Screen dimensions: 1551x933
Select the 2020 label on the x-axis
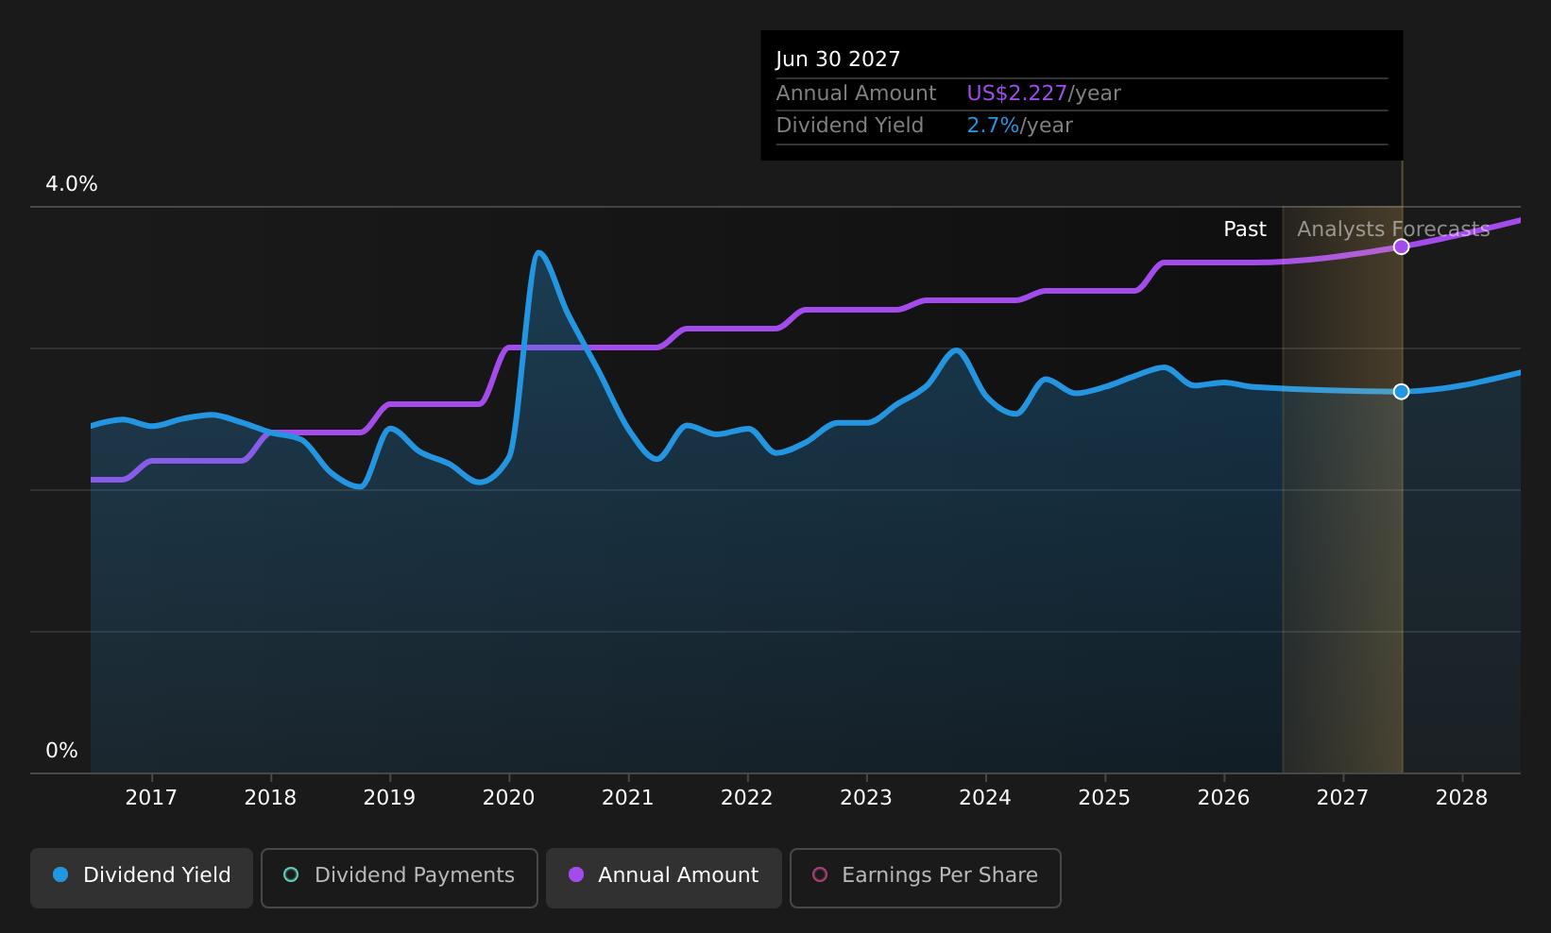(509, 798)
